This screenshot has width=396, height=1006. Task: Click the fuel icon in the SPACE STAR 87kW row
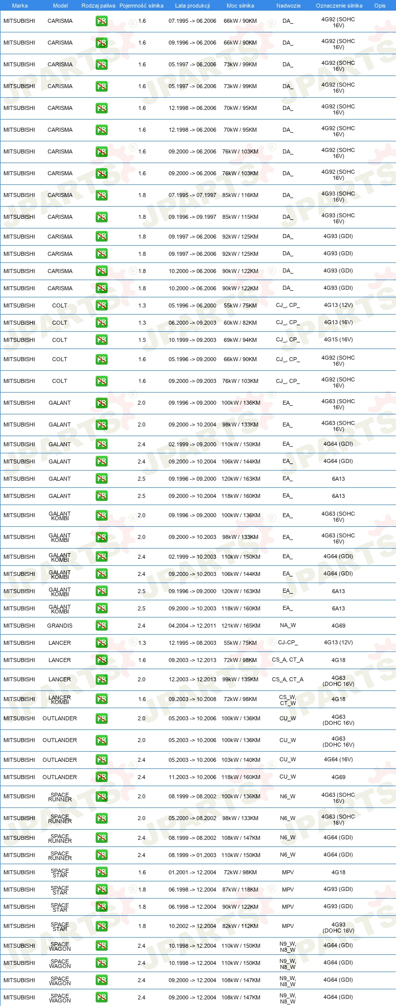[101, 889]
